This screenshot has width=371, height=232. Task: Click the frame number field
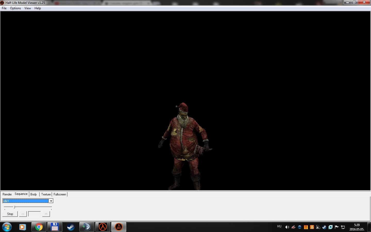(x=34, y=214)
